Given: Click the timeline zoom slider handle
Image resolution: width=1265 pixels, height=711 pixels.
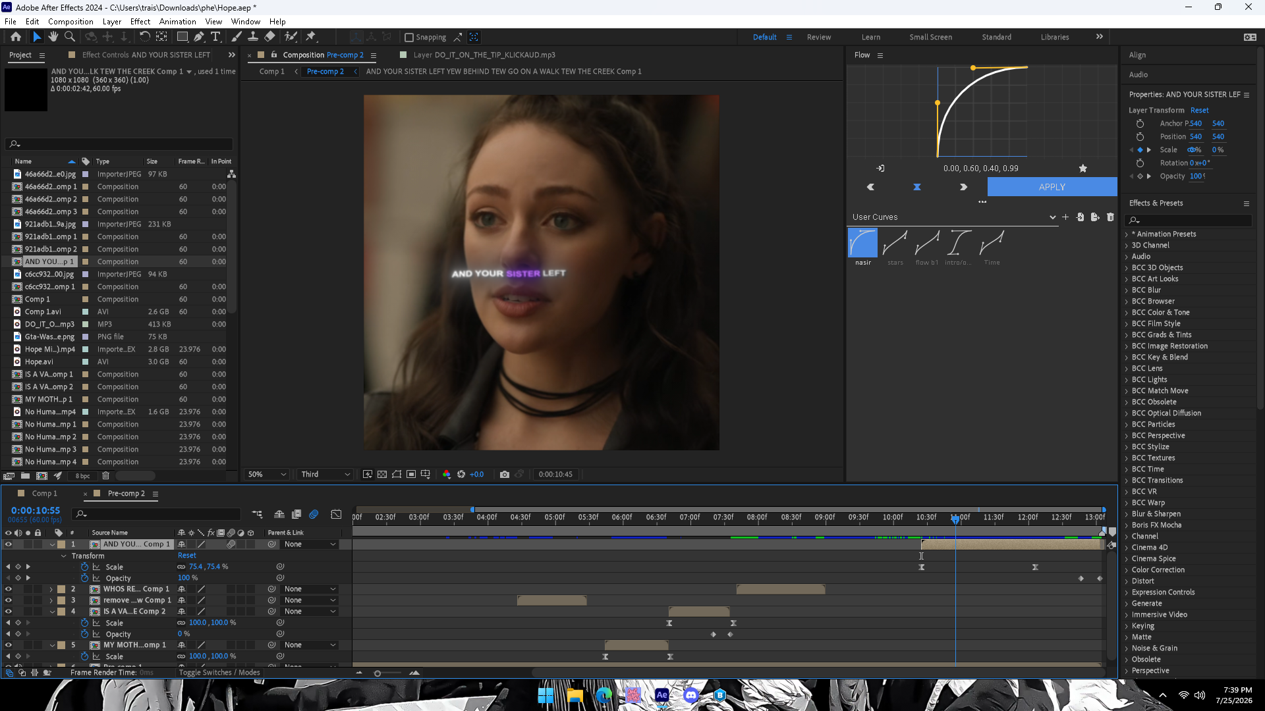Looking at the screenshot, I should coord(378,673).
